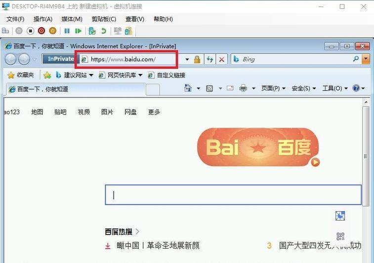Click the green Reset/resume icon

click(78, 31)
